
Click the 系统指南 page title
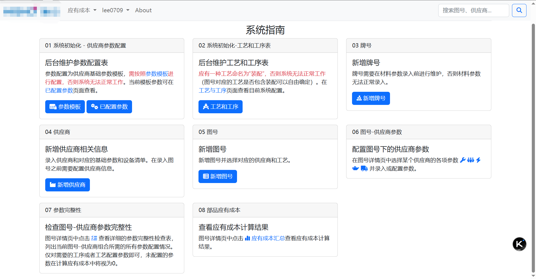[265, 30]
